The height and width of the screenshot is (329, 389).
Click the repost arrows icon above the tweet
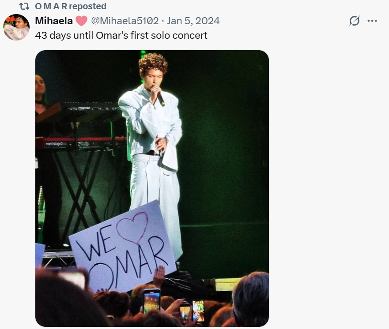click(24, 6)
